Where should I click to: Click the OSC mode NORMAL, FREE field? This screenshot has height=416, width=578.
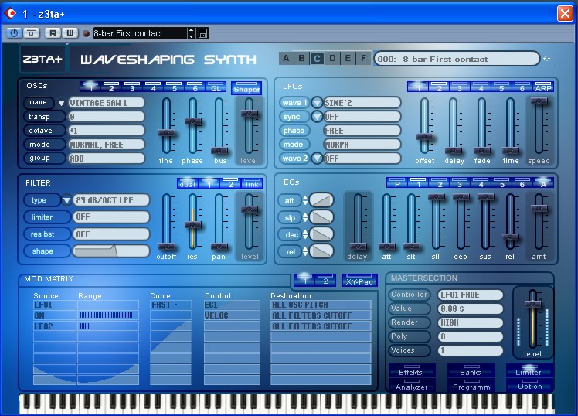point(107,145)
